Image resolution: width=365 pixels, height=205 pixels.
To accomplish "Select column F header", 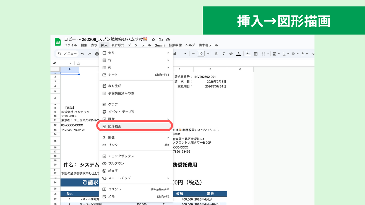I will 210,69.
